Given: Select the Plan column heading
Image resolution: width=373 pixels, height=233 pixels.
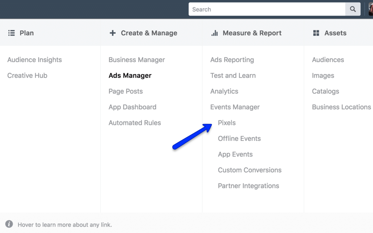Looking at the screenshot, I should click(x=27, y=33).
